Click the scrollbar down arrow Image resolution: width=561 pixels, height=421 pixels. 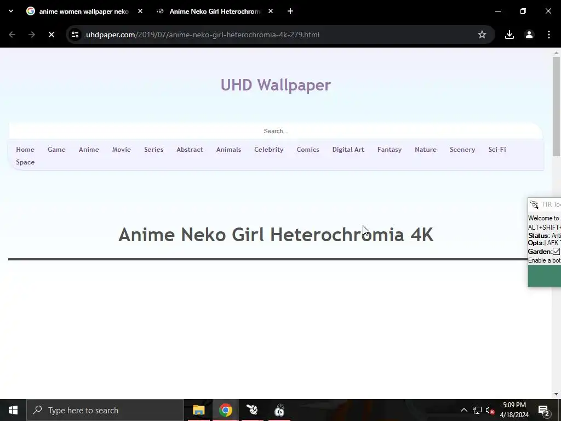(x=556, y=394)
